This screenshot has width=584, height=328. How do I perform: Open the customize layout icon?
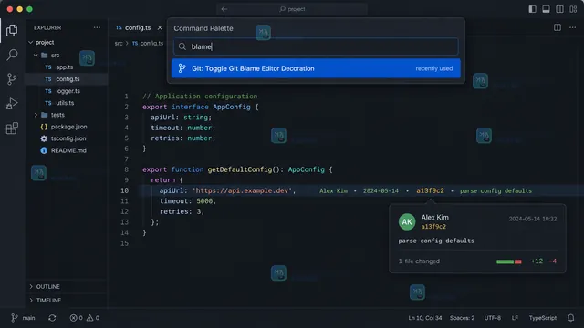pos(573,9)
